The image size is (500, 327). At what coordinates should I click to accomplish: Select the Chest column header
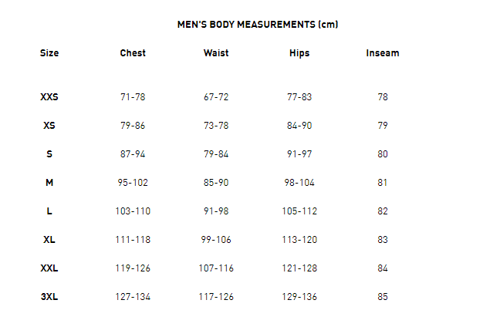pos(133,53)
